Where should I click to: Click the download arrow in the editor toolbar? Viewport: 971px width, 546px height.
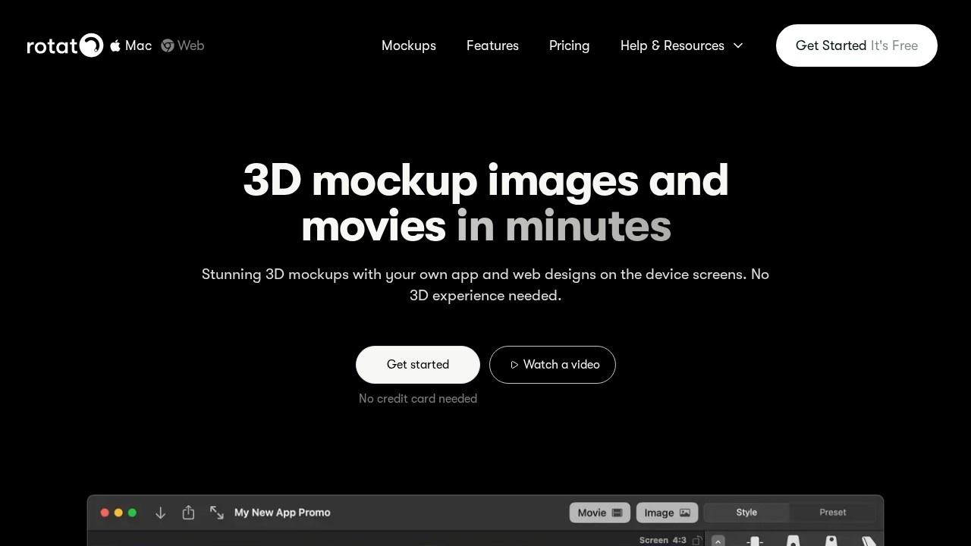(160, 513)
